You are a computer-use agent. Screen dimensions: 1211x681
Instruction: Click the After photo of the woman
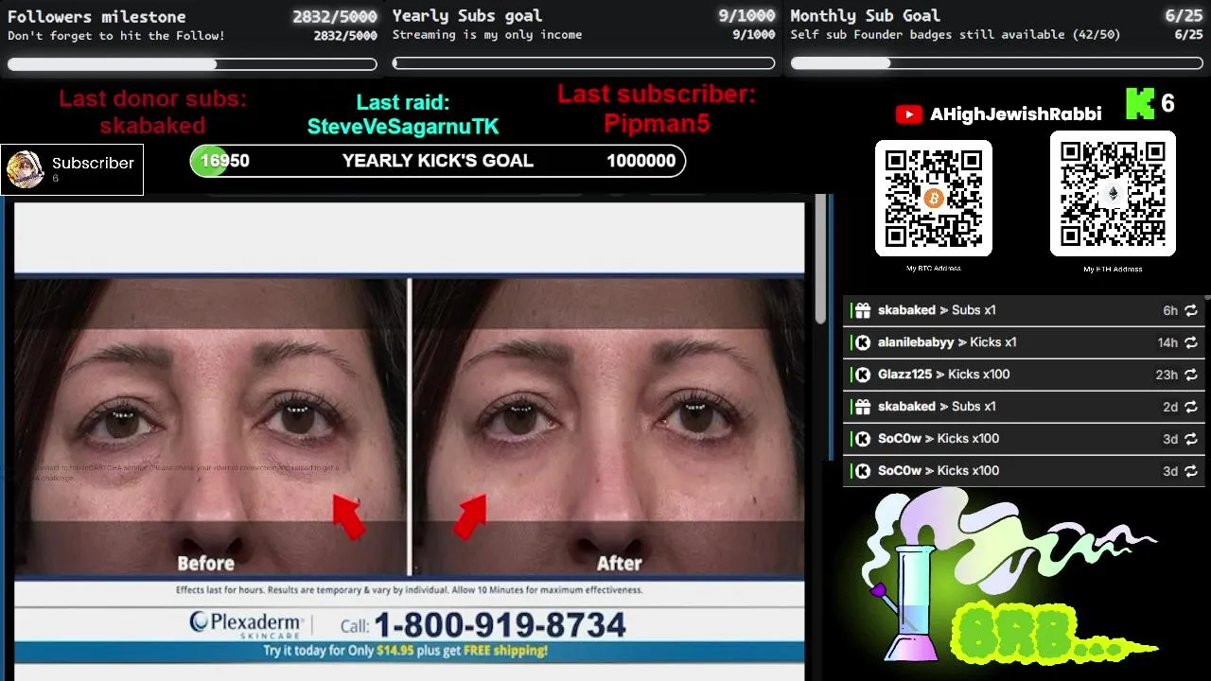[608, 427]
